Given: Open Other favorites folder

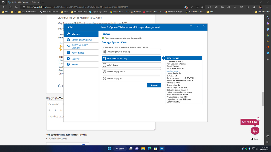Looking at the screenshot, I should point(262,12).
